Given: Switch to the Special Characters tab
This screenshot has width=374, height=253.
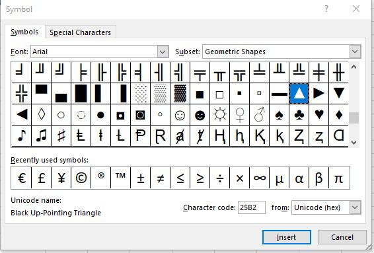Looking at the screenshot, I should (x=81, y=32).
